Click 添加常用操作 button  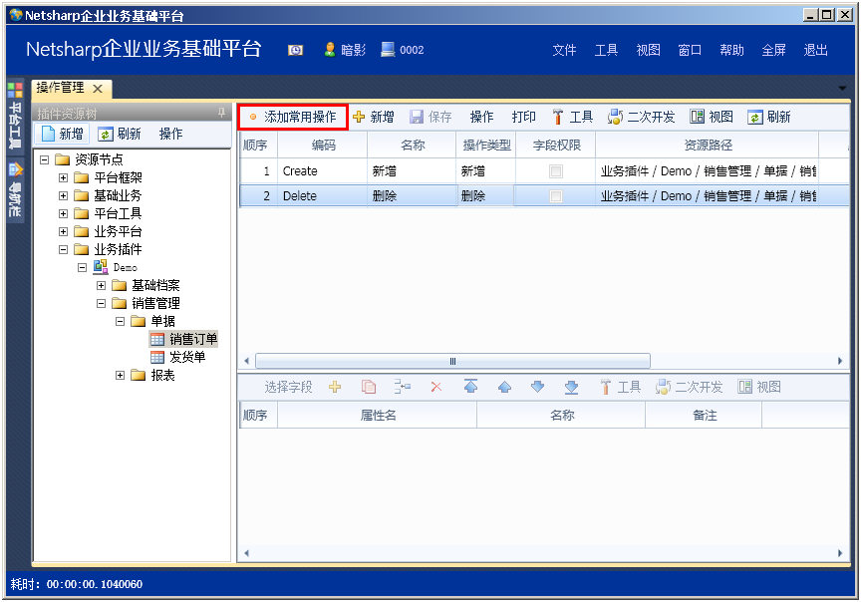point(293,117)
